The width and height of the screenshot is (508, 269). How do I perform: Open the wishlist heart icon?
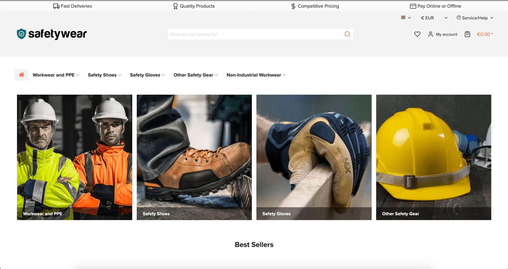click(417, 34)
